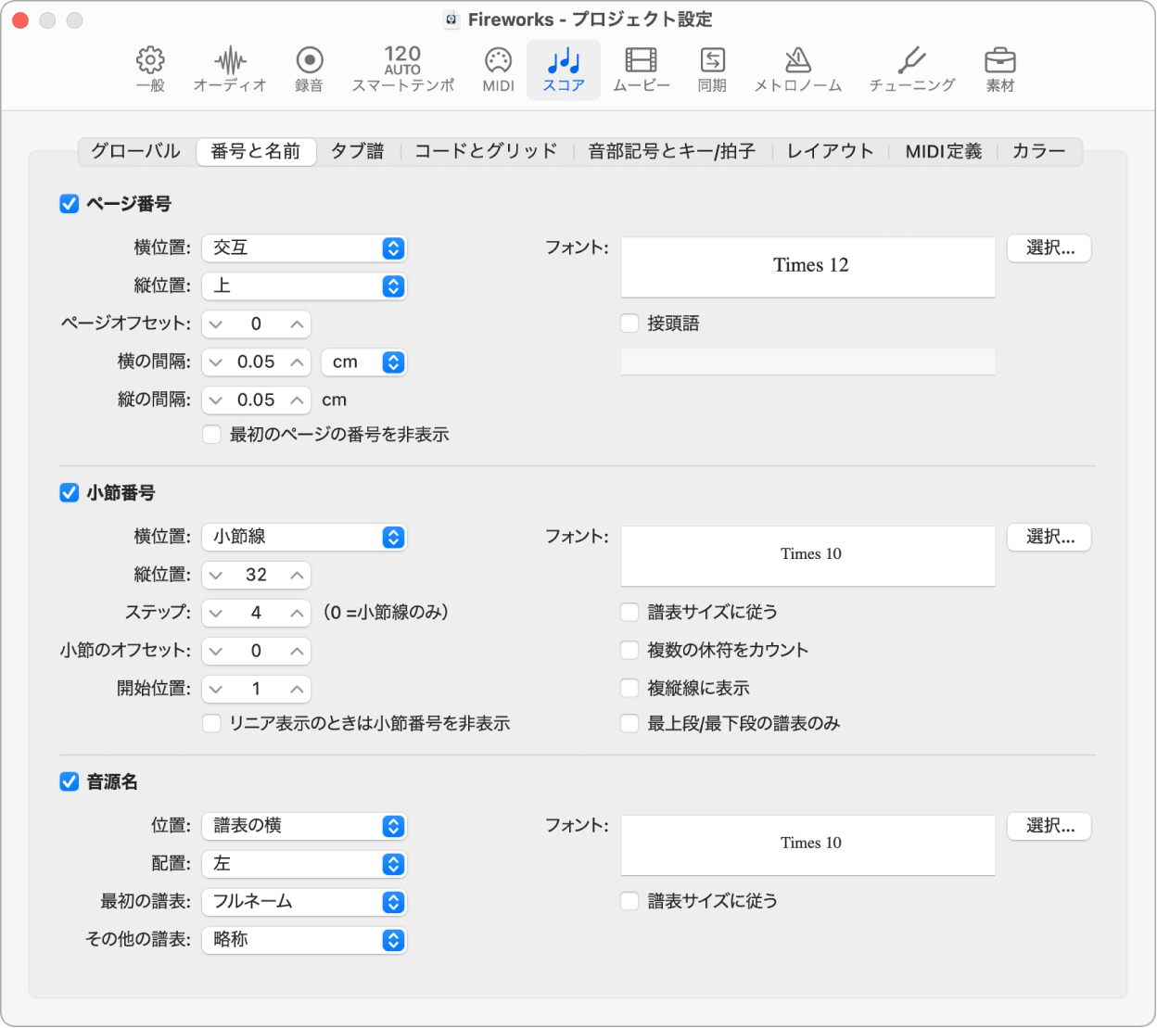This screenshot has width=1157, height=1028.
Task: Open the unit dropdown showing cm
Action: [364, 362]
